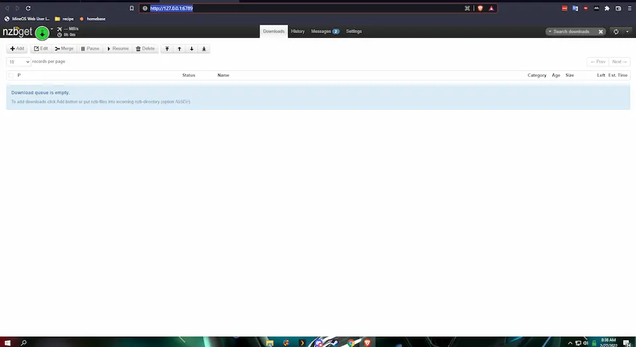Viewport: 636px width, 347px height.
Task: Click the green download pause/resume button
Action: pyautogui.click(x=42, y=32)
